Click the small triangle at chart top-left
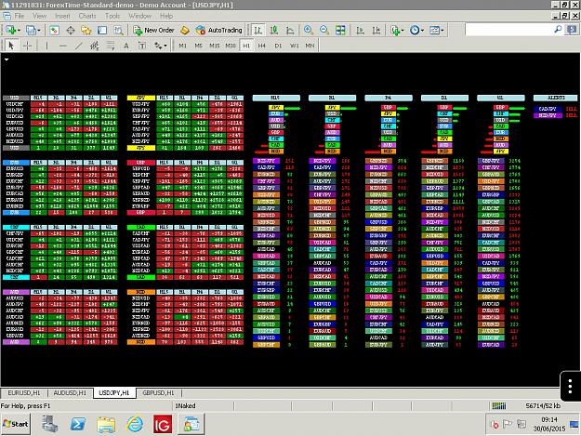 pos(7,59)
